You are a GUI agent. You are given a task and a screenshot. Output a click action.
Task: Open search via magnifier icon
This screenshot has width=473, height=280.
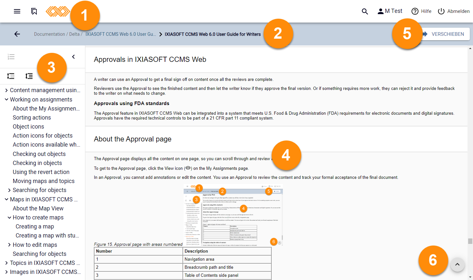365,11
